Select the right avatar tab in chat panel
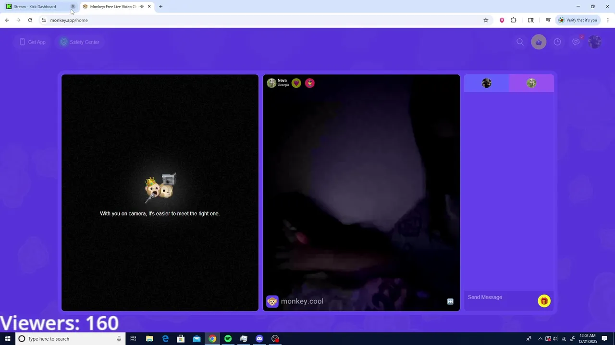This screenshot has height=345, width=615. (531, 83)
